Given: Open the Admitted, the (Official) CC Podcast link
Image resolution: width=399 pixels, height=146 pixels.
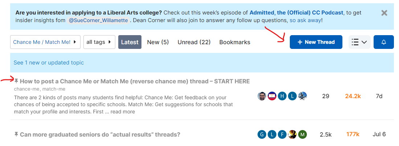Looking at the screenshot, I should pos(296,13).
